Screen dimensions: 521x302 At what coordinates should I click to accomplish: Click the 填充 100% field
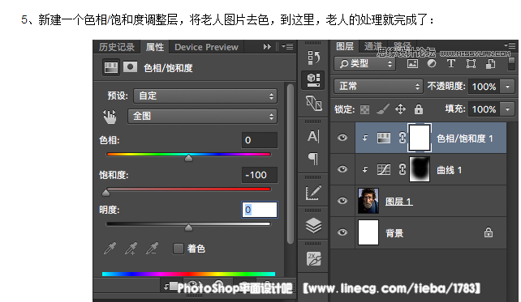(484, 109)
